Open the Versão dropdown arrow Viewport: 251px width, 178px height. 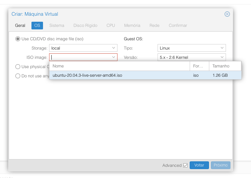[x=222, y=57]
